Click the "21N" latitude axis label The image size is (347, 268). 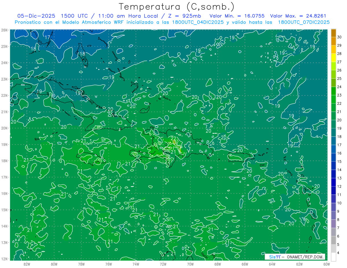[x=4, y=112]
